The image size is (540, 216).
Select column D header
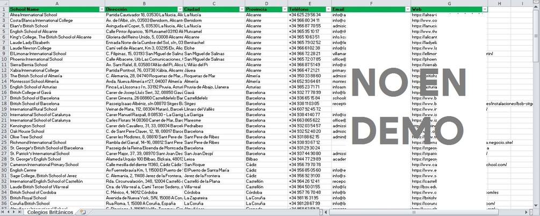click(x=267, y=3)
